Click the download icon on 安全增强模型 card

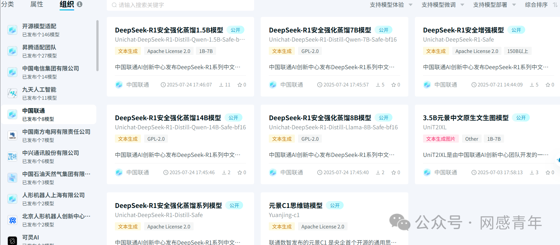532,85
